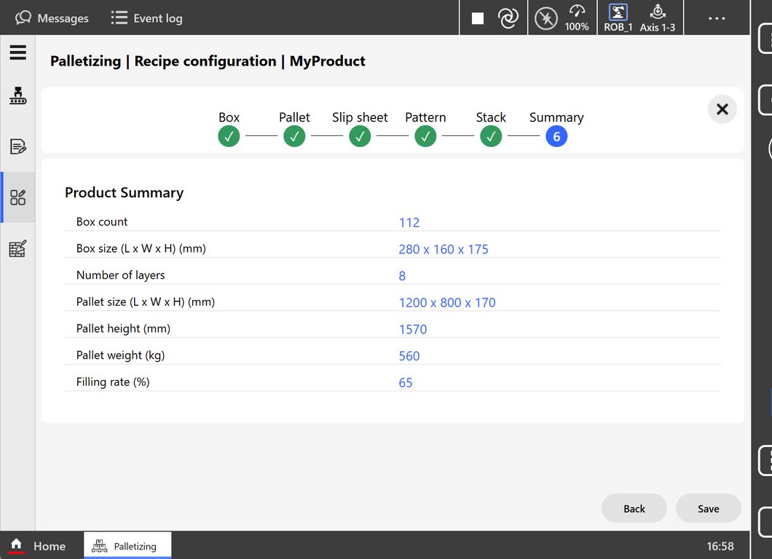Open the three-dot more options menu
The width and height of the screenshot is (772, 559).
[717, 18]
